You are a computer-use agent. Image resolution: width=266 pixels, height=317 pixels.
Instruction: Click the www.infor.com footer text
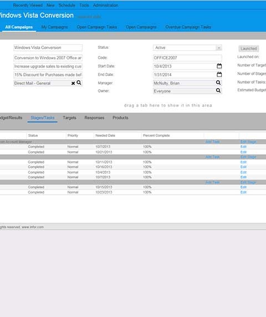pyautogui.click(x=33, y=227)
